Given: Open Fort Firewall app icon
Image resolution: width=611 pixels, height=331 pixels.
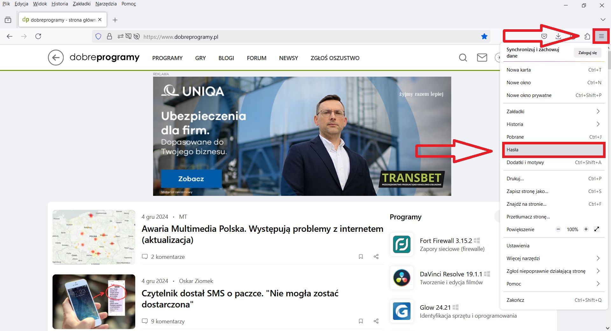Looking at the screenshot, I should pyautogui.click(x=402, y=245).
